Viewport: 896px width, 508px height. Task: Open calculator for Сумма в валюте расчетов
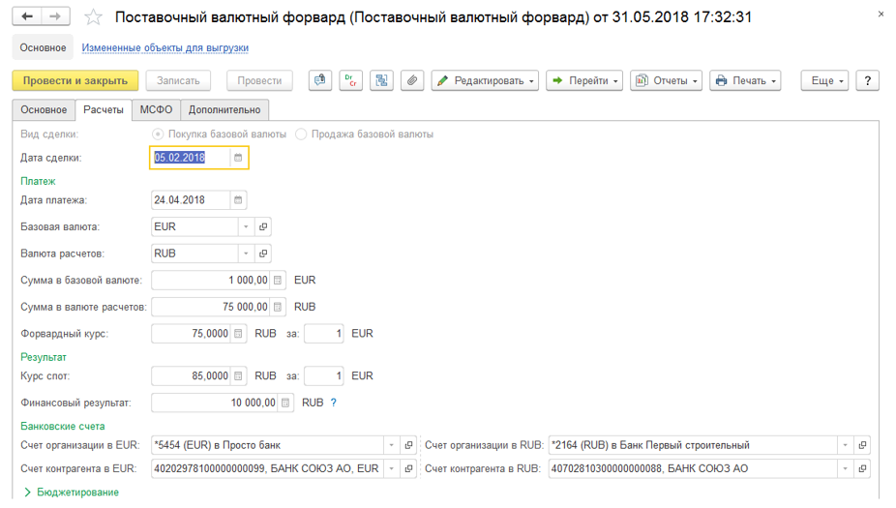click(278, 307)
